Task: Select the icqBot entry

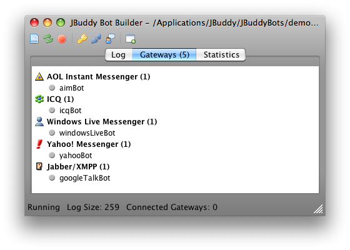Action: pyautogui.click(x=70, y=111)
